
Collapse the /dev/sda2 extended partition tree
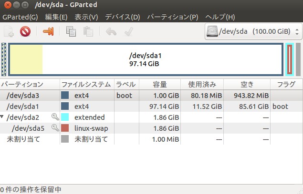click(x=3, y=117)
